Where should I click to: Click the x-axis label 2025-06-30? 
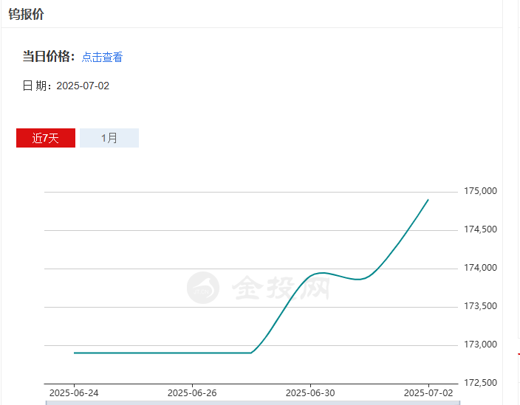pyautogui.click(x=310, y=393)
